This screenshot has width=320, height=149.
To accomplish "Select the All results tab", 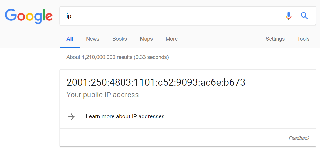I will pyautogui.click(x=70, y=39).
